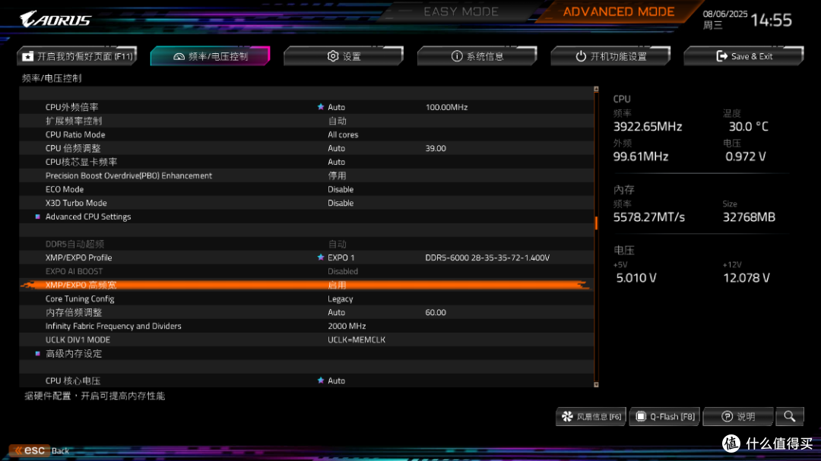Open XMP/EXPO Profile EXPO 1 dropdown
This screenshot has width=821, height=461.
pos(341,257)
